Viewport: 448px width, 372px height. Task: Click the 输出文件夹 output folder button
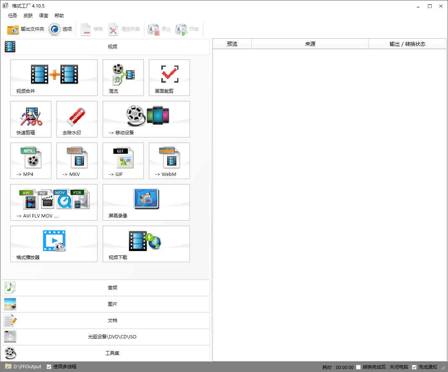[26, 29]
